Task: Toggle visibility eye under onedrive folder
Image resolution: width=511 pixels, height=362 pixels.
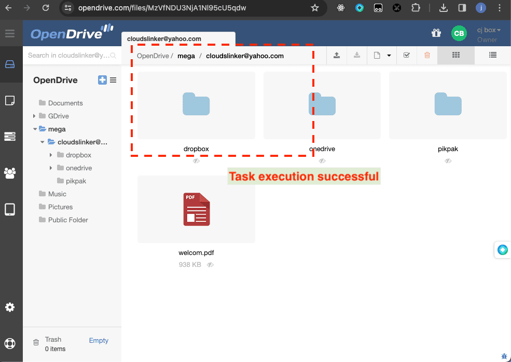Action: [322, 161]
